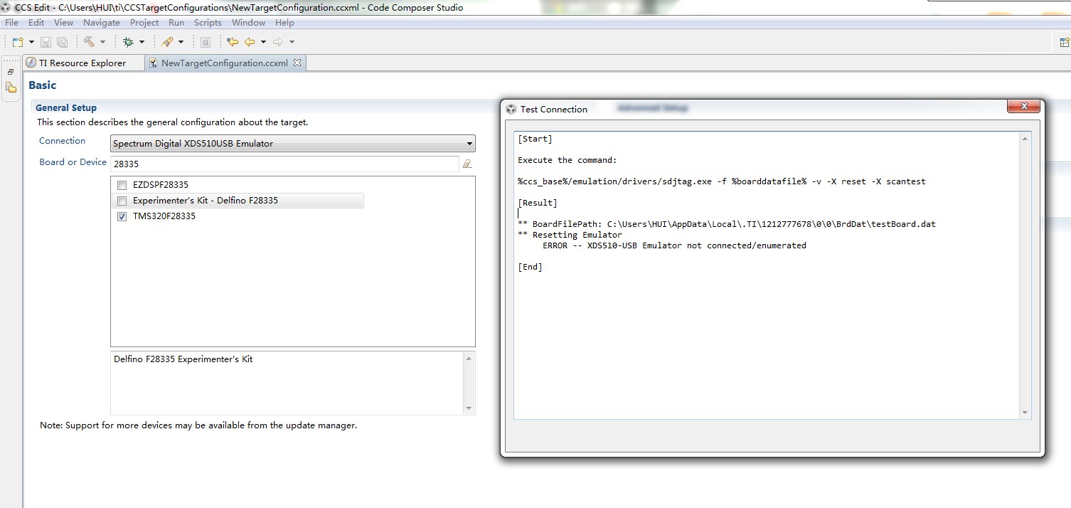The height and width of the screenshot is (508, 1071).
Task: Click the Project Explorer icon in left sidebar
Action: 11,88
